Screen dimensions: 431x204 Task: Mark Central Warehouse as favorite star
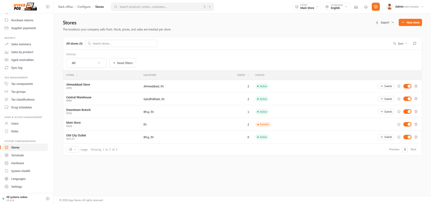(x=399, y=99)
